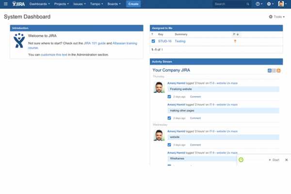Comment on the making other pages entry
The image size is (291, 194).
pos(195,118)
